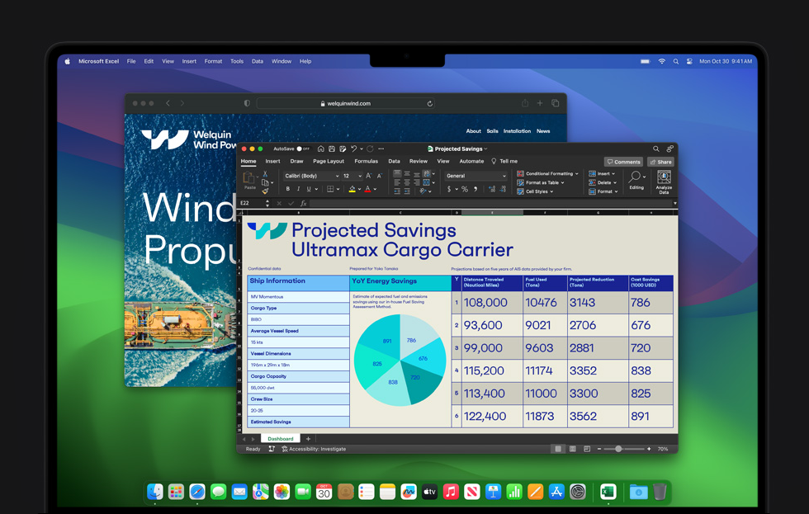The image size is (809, 514).
Task: Click Safari address bar welquinwind.com
Action: pyautogui.click(x=345, y=104)
